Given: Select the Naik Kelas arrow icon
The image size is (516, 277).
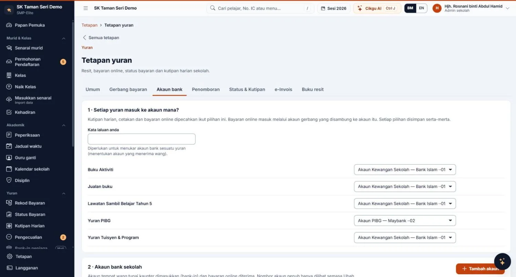Looking at the screenshot, I should point(9,87).
